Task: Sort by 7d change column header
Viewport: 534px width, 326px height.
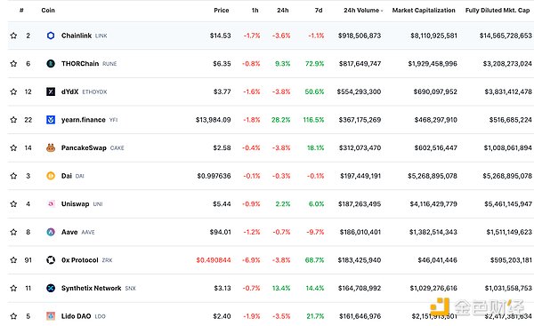Action: coord(319,10)
